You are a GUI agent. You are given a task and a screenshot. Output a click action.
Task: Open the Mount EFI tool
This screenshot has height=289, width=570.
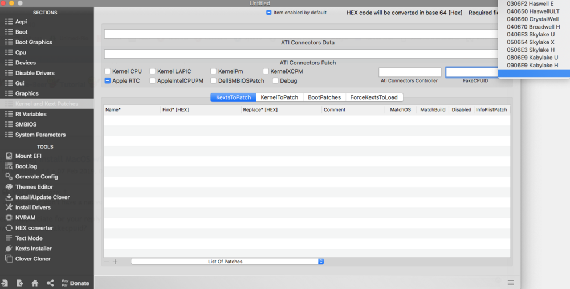(x=31, y=156)
